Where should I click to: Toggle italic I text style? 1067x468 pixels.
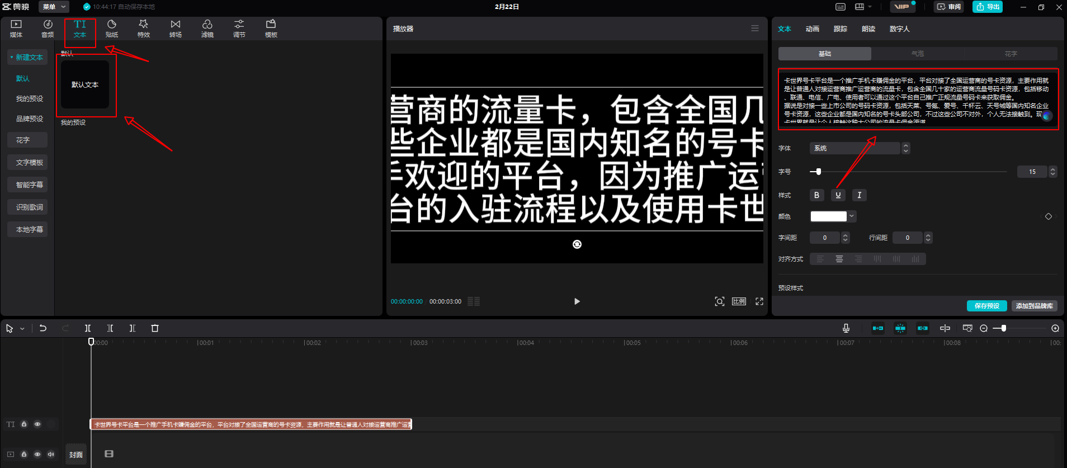click(x=860, y=195)
